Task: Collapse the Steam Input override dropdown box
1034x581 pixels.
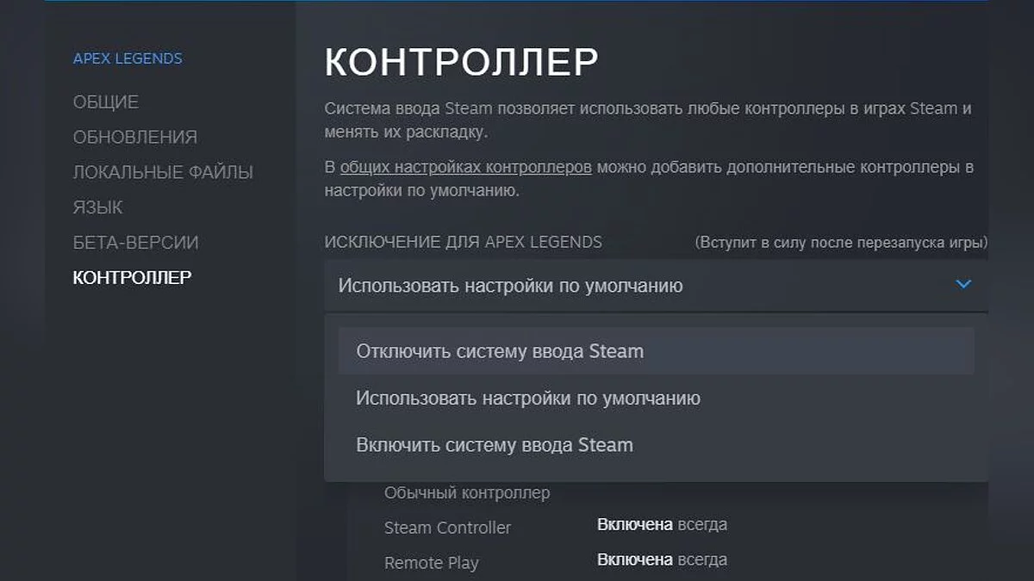Action: pyautogui.click(x=656, y=285)
